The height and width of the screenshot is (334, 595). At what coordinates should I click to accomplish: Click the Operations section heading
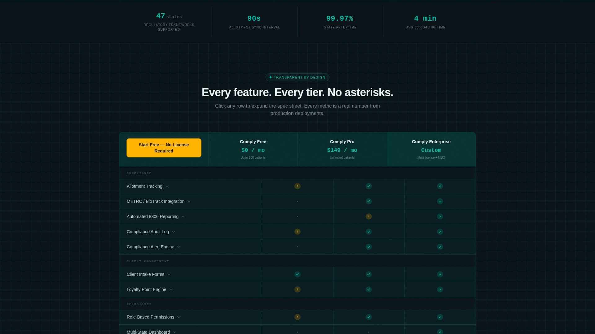click(139, 304)
